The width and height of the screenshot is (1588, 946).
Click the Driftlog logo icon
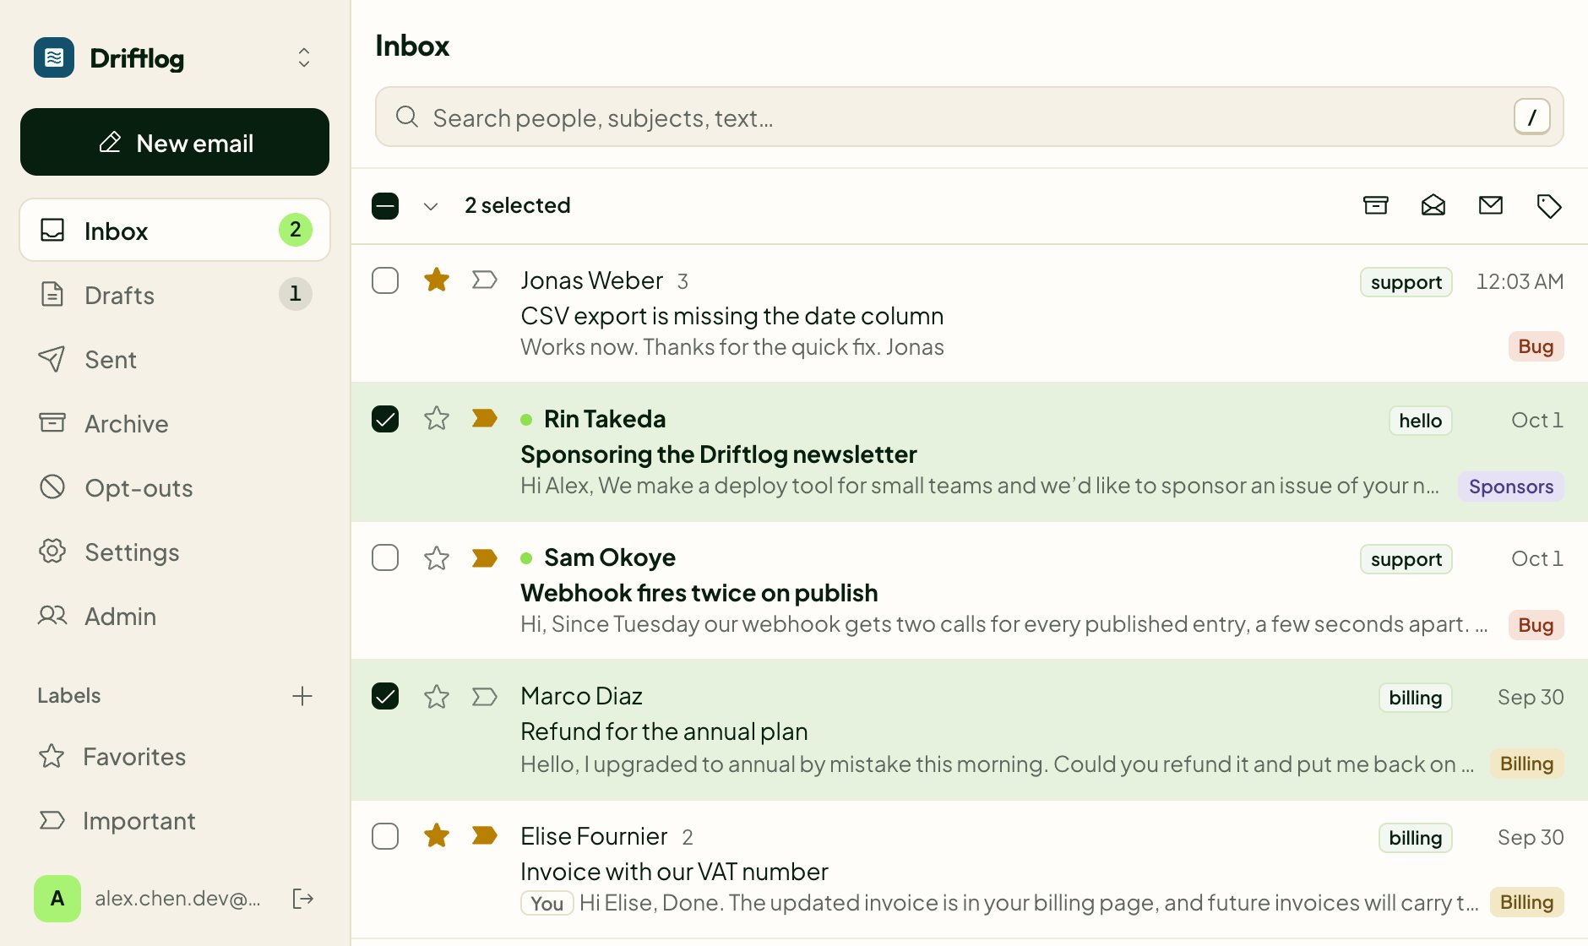[54, 57]
